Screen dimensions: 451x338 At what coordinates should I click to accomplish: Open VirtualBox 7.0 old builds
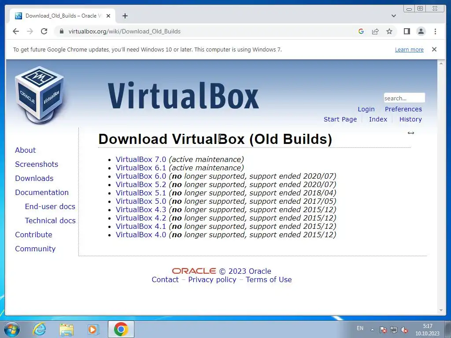pos(141,159)
